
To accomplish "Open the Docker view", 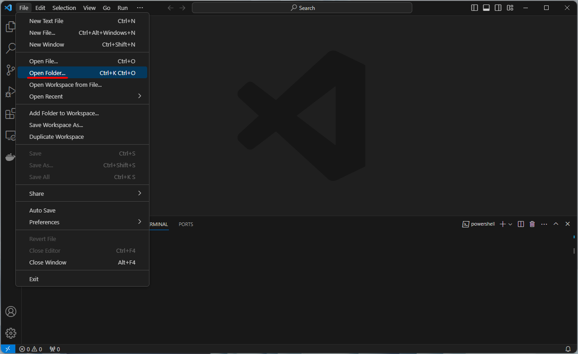I will click(x=10, y=157).
